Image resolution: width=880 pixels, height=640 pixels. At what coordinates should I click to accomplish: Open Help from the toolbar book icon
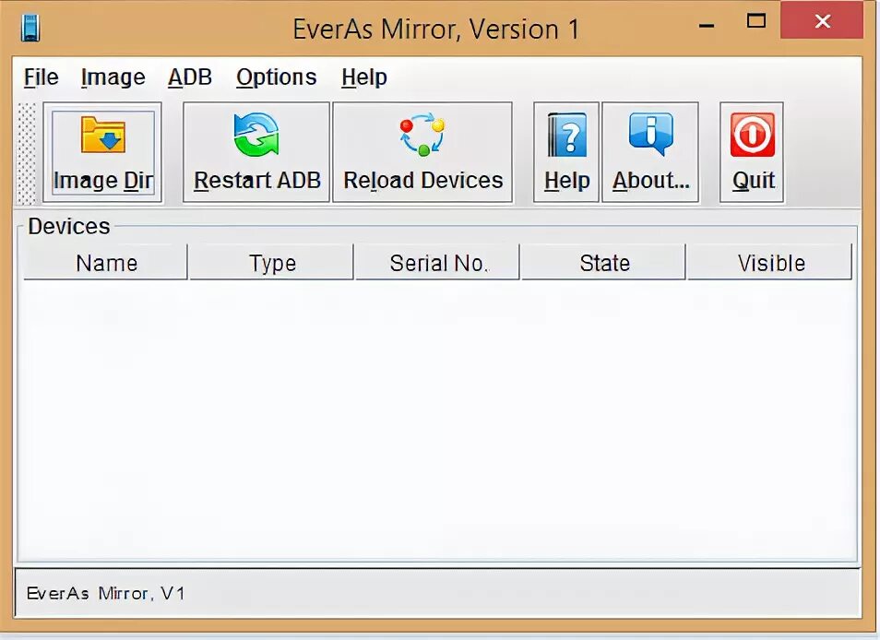click(566, 152)
